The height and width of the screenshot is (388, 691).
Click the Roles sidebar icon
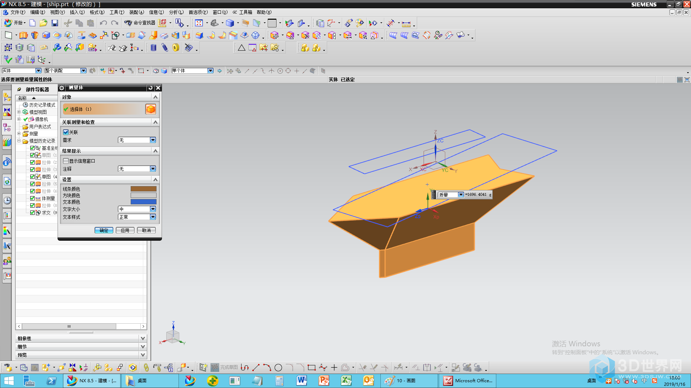(7, 260)
